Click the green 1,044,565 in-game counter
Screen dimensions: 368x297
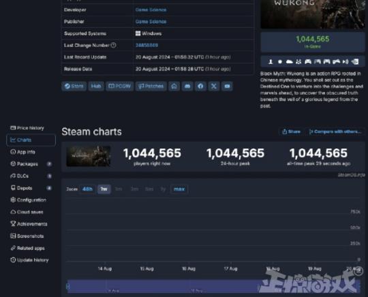coord(313,39)
